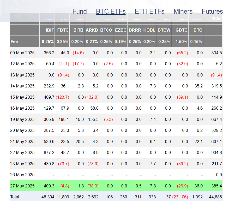The width and height of the screenshot is (229, 201).
Task: Select FBTC outflow (123.7) on 15 May
Action: coord(62,97)
